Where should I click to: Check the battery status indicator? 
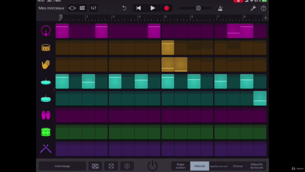(264, 1)
